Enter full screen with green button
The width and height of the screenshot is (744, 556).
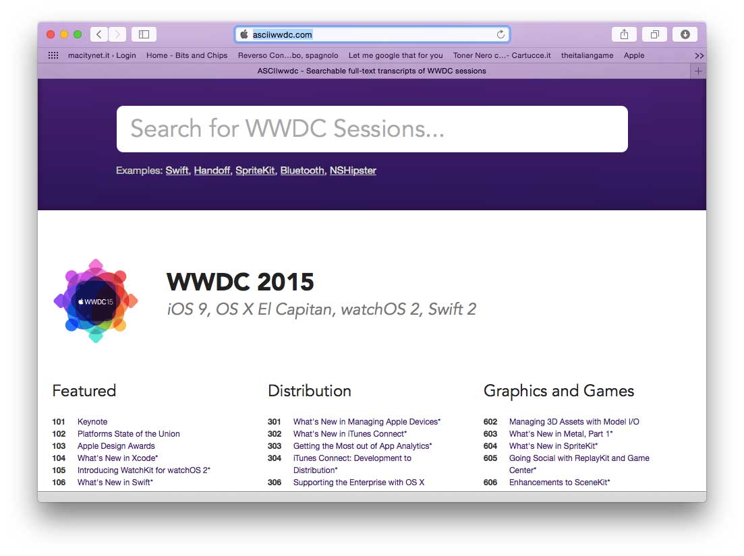click(x=78, y=34)
